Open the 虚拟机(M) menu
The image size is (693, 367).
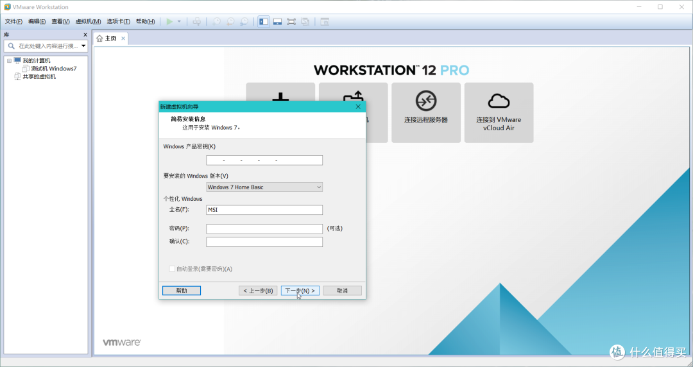tap(88, 21)
